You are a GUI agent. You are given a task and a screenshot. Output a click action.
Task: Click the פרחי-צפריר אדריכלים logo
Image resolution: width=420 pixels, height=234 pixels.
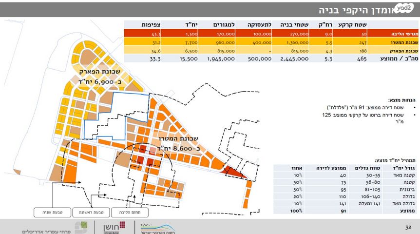pyautogui.click(x=54, y=228)
